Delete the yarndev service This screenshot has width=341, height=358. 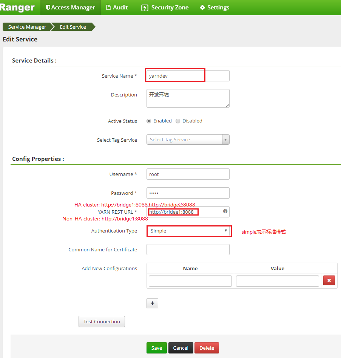207,348
